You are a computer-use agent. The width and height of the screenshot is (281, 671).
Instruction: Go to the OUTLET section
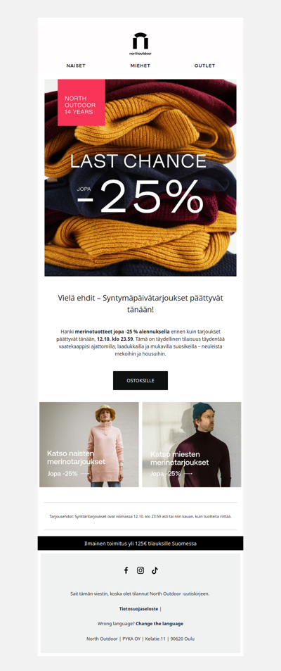click(x=205, y=66)
